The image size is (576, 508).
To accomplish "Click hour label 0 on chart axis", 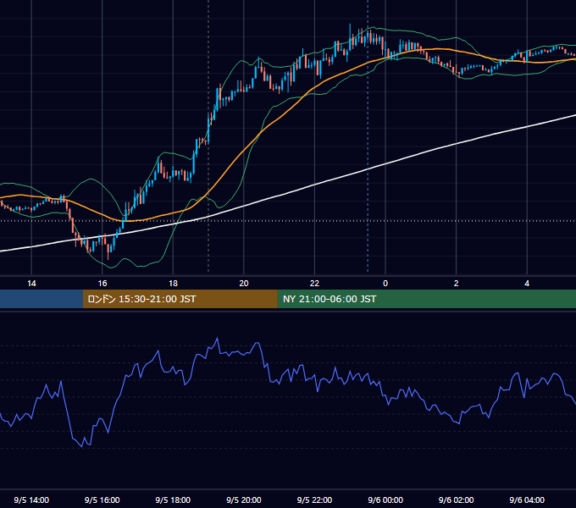I will click(385, 284).
